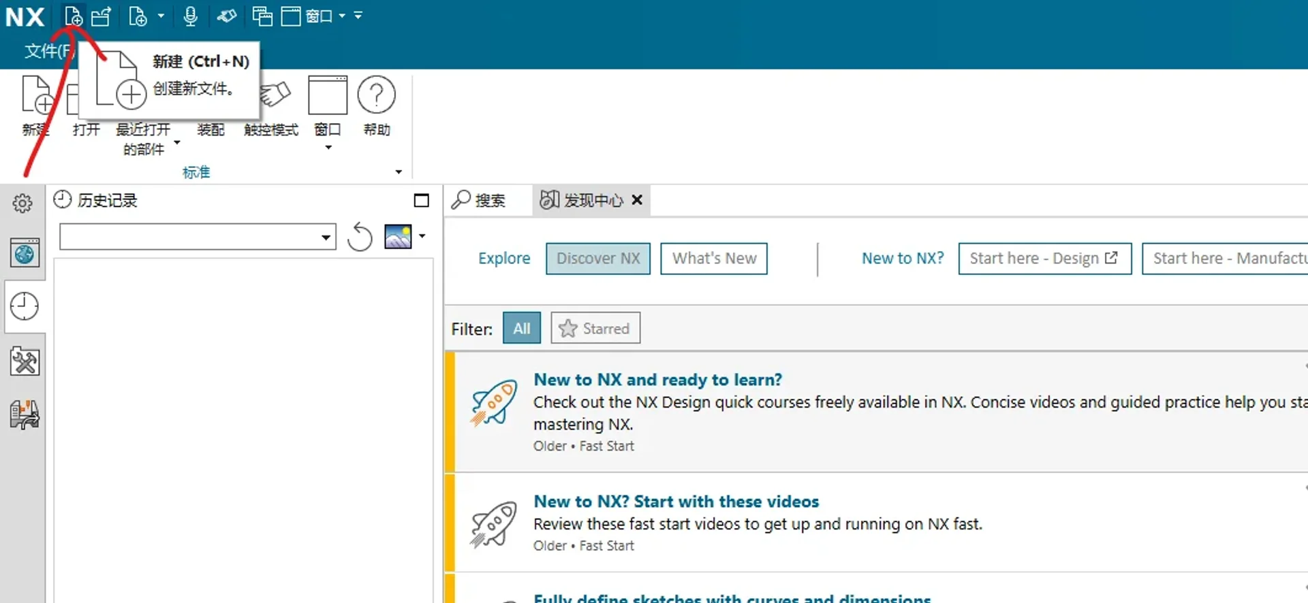The image size is (1308, 603).
Task: Close the 发现中心 Discovery Center tab
Action: 637,200
